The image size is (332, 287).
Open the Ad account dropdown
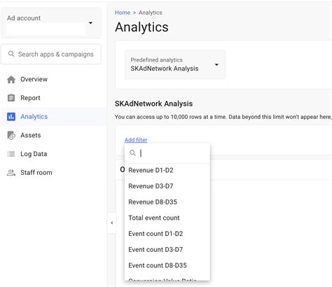coord(51,23)
